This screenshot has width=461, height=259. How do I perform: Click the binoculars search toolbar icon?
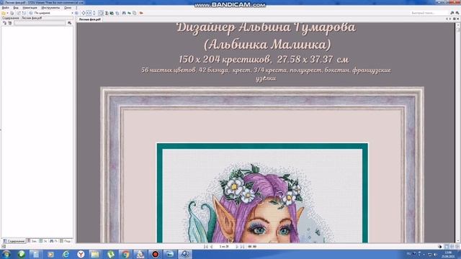point(124,13)
